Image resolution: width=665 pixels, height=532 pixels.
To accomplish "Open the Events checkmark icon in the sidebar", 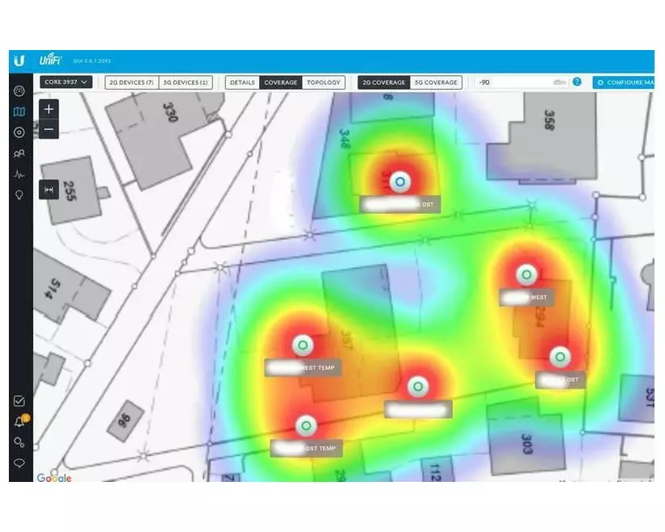I will (x=19, y=401).
